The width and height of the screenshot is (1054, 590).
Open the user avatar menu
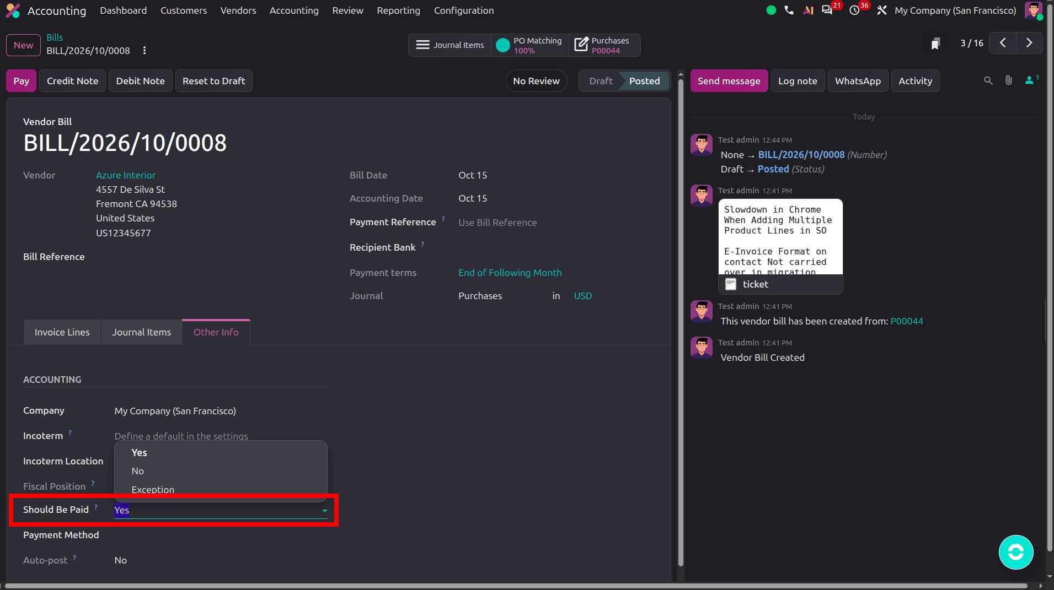(1033, 10)
